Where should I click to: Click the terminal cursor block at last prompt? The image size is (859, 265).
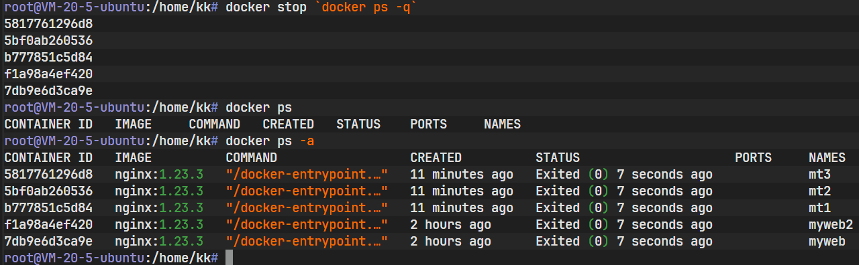(229, 258)
